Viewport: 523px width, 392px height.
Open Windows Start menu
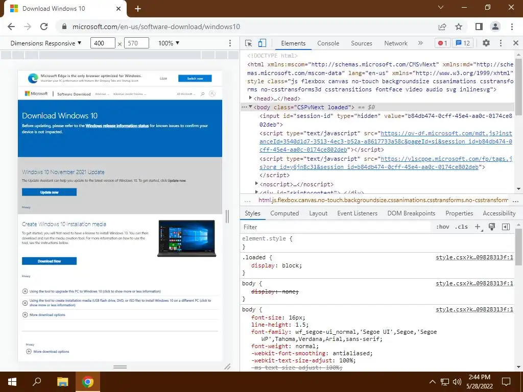click(x=12, y=382)
